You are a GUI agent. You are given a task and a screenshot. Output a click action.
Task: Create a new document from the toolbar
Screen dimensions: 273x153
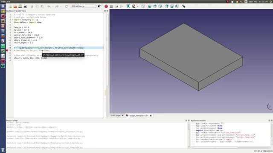[x=10, y=6]
